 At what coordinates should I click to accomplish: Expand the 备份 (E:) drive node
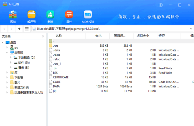[x=11, y=67]
